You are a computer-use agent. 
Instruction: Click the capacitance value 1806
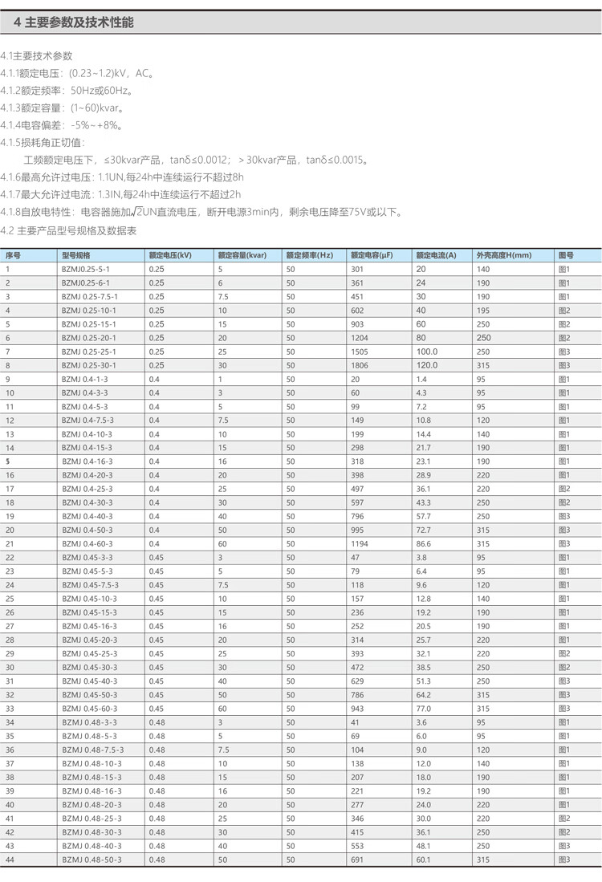coord(360,365)
